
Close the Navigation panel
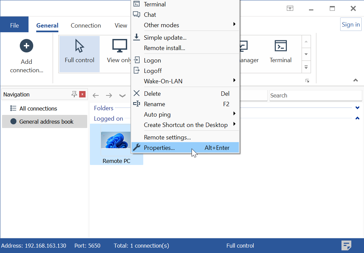[x=83, y=94]
